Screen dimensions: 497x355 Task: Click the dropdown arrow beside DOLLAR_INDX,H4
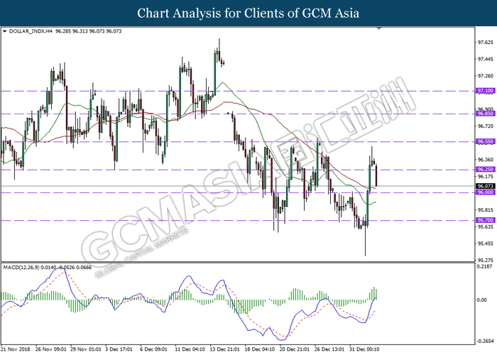pos(4,31)
